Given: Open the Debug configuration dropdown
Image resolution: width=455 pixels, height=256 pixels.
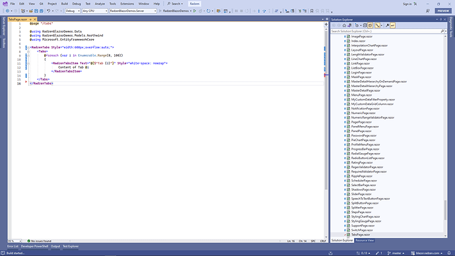Looking at the screenshot, I should [73, 11].
